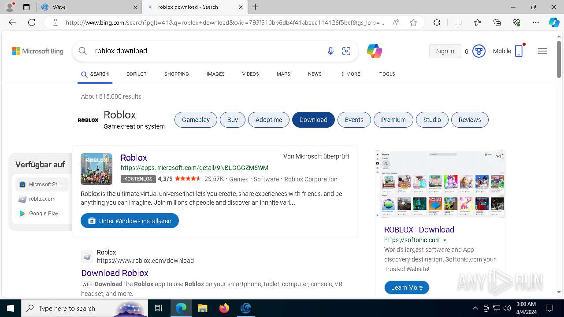The image size is (564, 317).
Task: Open Roblox app thumbnail image
Action: [x=96, y=169]
